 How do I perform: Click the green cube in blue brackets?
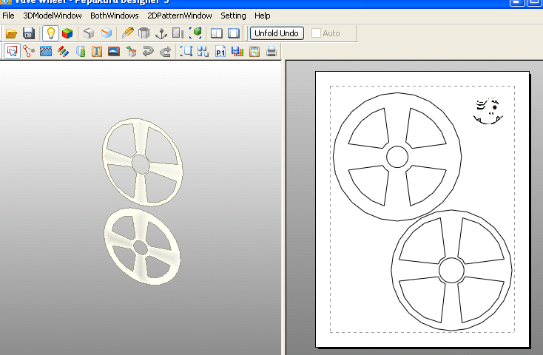[195, 33]
